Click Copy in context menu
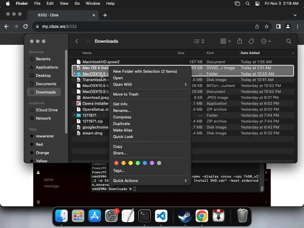Image resolution: width=304 pixels, height=228 pixels. tap(150, 146)
